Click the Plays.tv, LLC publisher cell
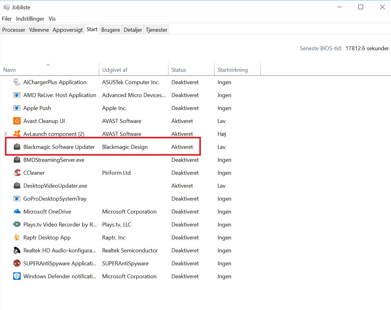 (117, 225)
